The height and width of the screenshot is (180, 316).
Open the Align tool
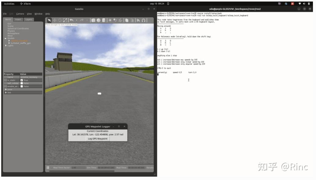[138, 20]
